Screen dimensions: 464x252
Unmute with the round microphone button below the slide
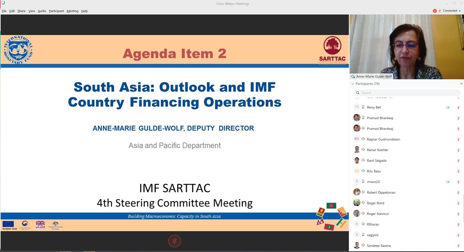[175, 241]
